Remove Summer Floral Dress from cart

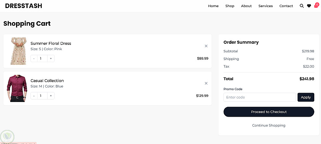point(206,46)
